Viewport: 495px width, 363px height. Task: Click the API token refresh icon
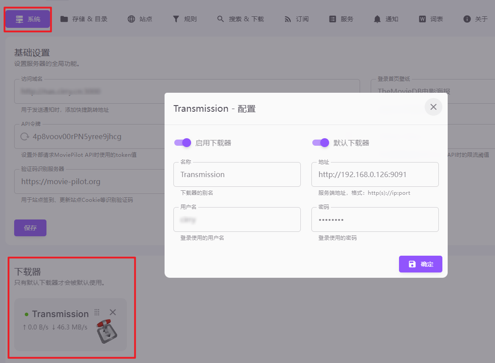point(25,137)
